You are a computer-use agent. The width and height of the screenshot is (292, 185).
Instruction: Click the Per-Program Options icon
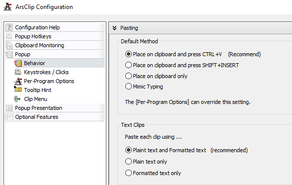(18, 81)
